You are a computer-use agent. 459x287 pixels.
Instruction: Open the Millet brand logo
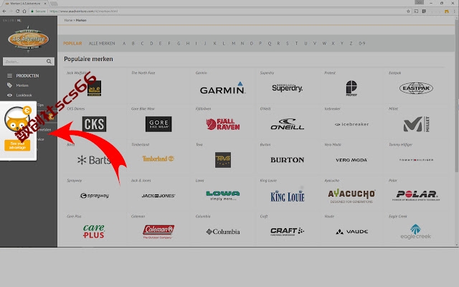(x=416, y=124)
